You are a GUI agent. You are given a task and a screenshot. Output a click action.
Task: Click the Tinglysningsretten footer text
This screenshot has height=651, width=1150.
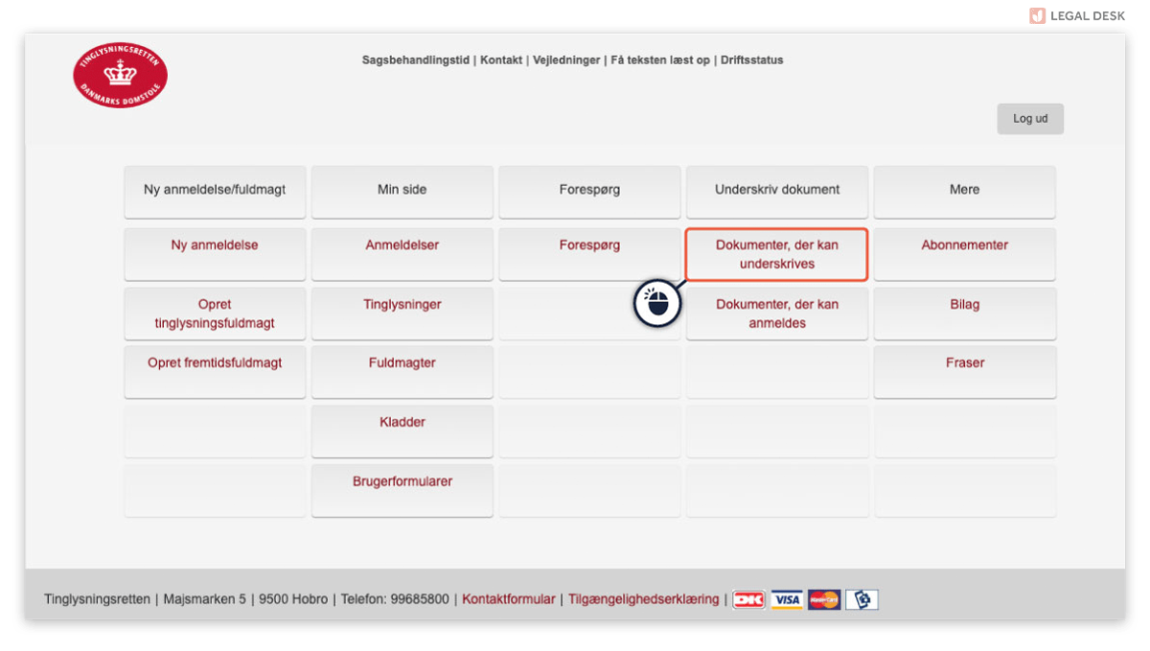97,599
